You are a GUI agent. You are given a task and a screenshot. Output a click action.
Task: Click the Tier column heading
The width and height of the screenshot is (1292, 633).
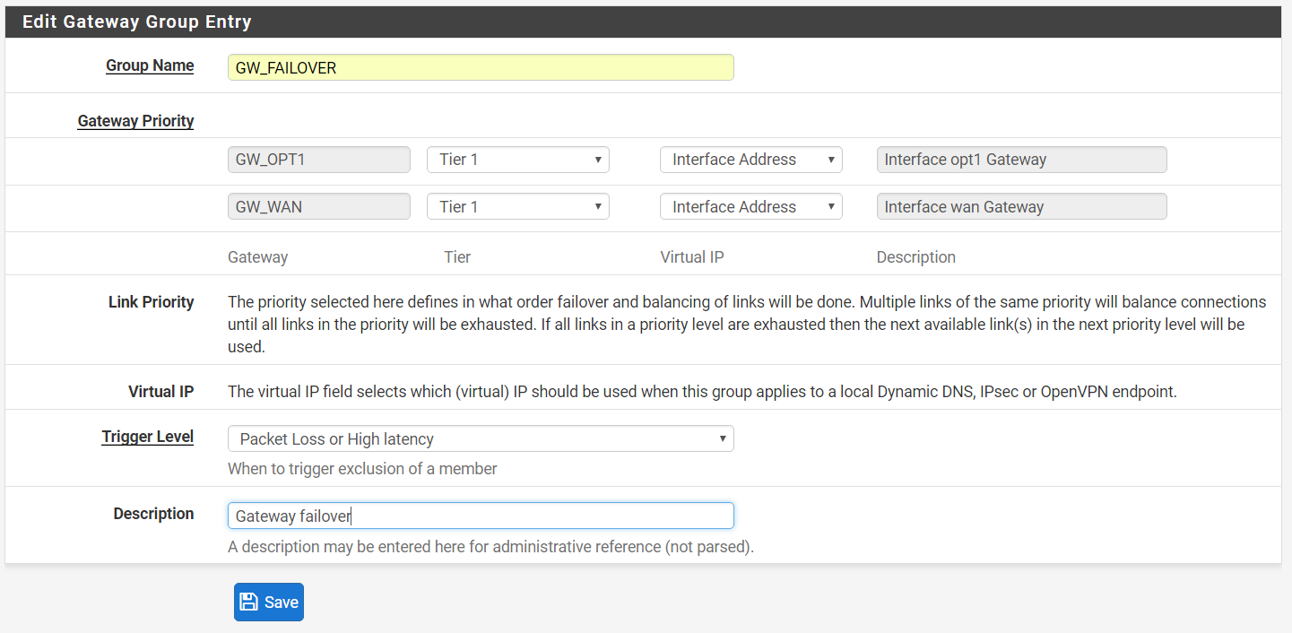(x=457, y=257)
